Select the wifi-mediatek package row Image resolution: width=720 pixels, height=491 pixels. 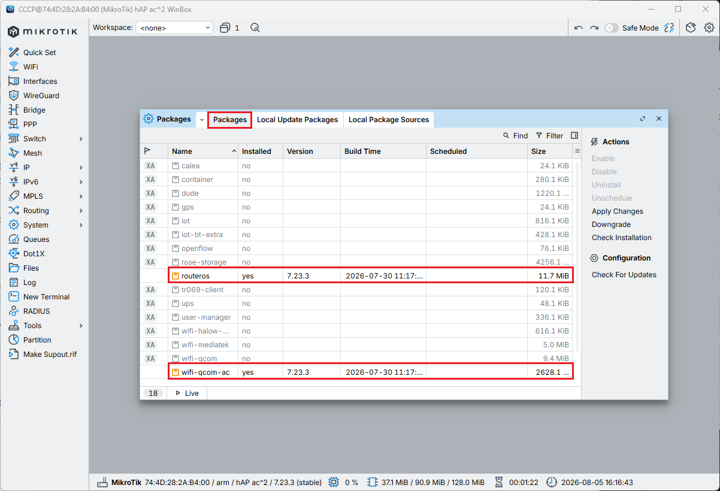356,345
